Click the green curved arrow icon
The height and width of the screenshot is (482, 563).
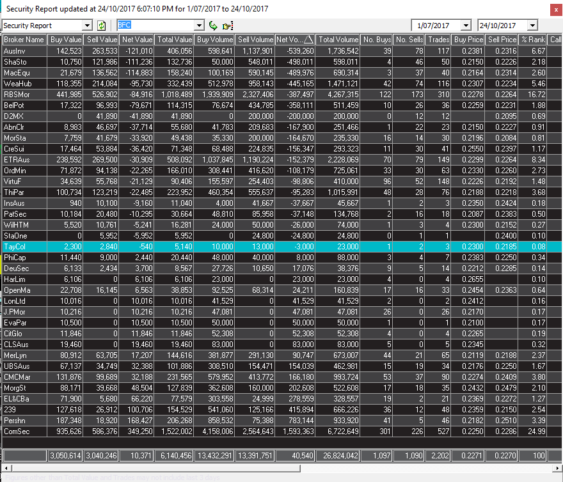(213, 26)
